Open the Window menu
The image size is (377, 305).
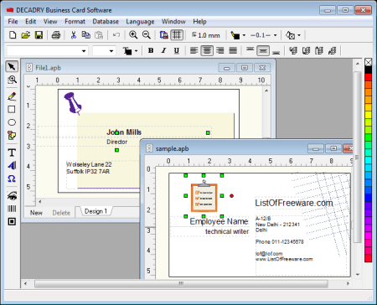[x=173, y=22]
